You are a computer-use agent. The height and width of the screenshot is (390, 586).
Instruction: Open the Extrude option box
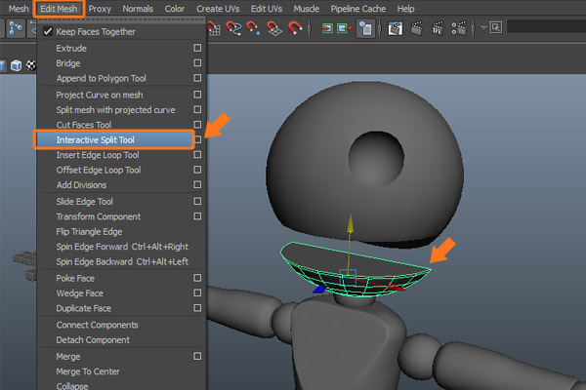pyautogui.click(x=197, y=48)
